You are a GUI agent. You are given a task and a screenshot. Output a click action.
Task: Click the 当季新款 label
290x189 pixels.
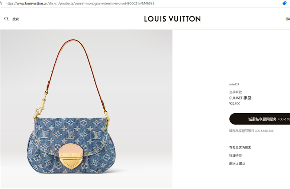235,92
